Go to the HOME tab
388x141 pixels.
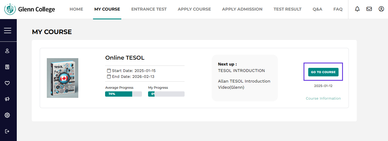[x=76, y=9]
